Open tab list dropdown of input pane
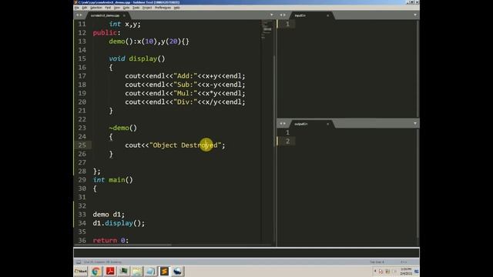 415,15
